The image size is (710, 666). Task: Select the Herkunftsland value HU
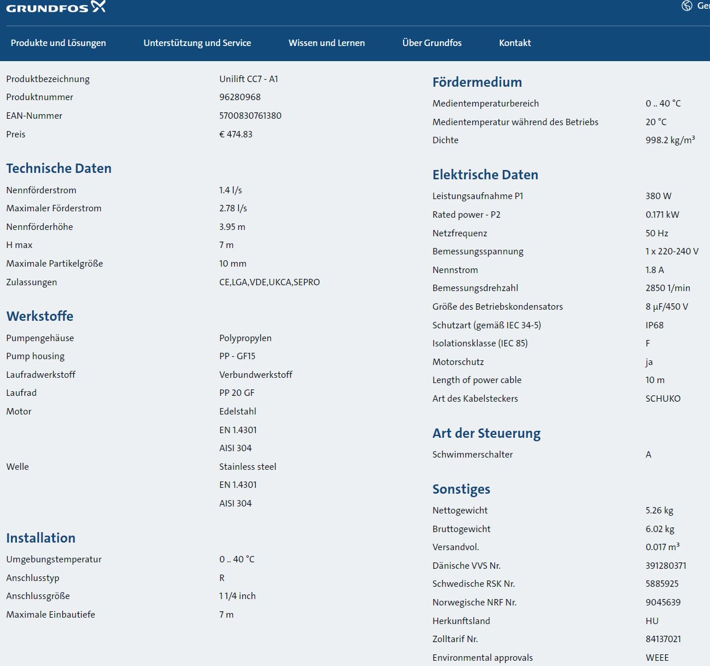click(x=652, y=621)
